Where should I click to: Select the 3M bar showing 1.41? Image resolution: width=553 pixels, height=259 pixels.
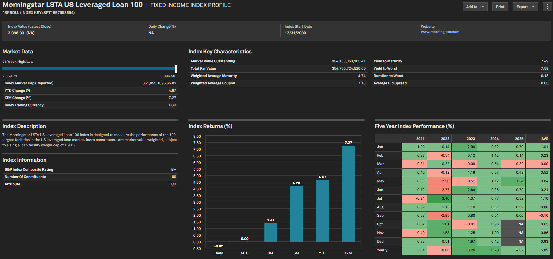click(x=270, y=232)
